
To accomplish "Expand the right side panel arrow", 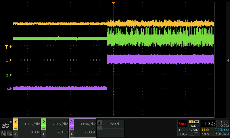I will 228,60.
